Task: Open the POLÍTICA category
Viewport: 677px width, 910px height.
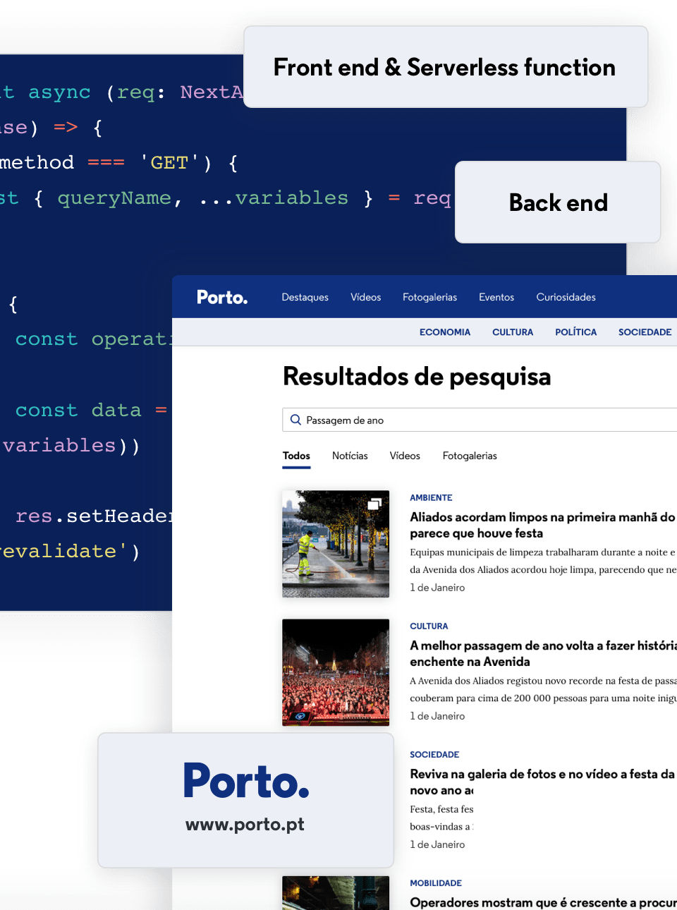Action: 575,332
